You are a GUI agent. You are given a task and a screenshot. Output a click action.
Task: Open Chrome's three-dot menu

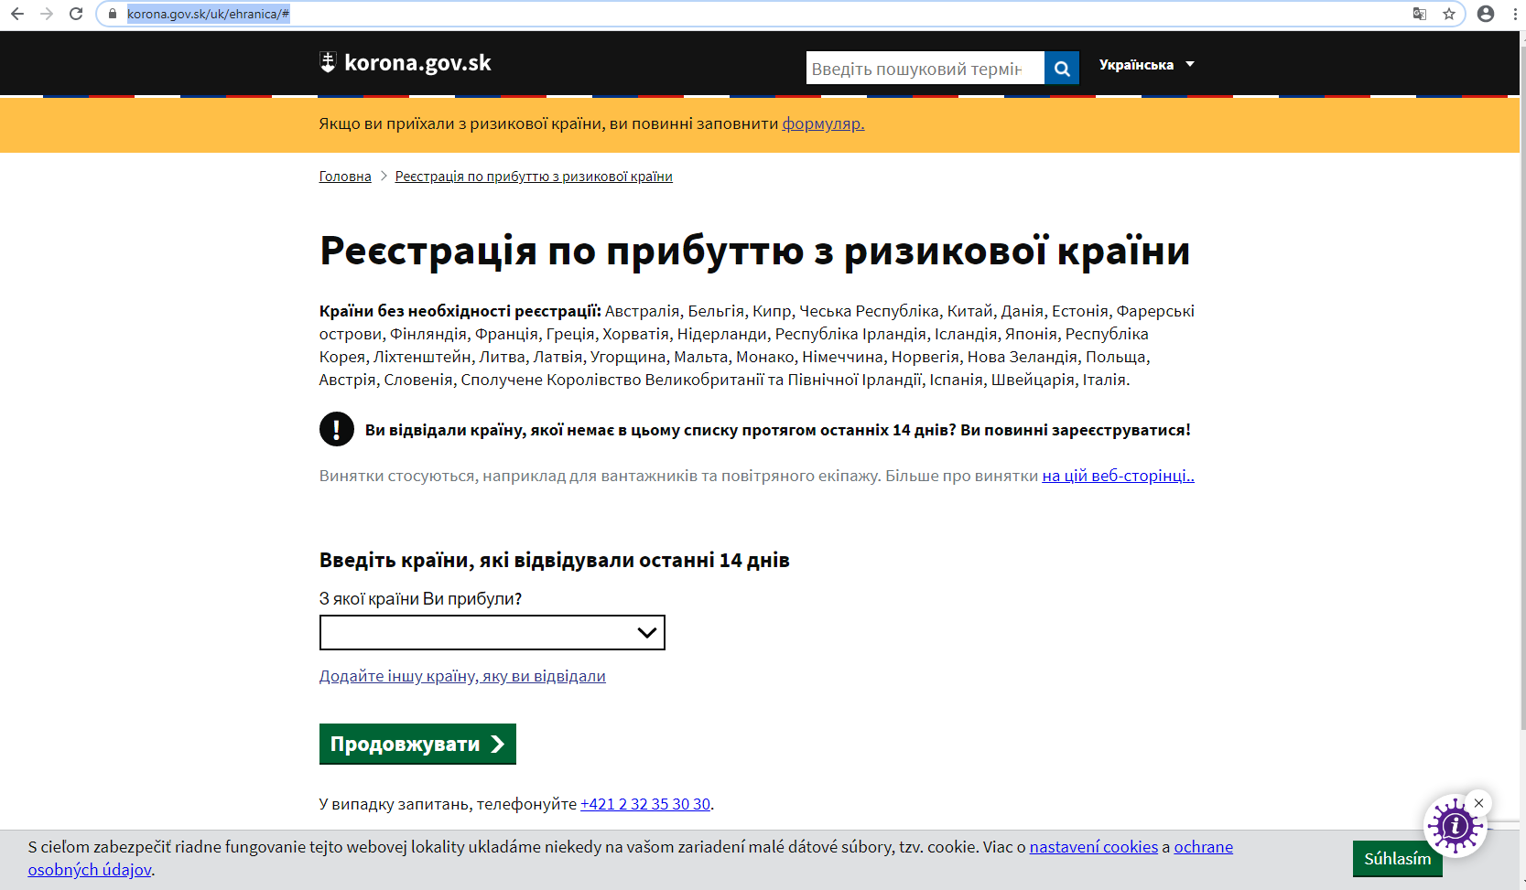1516,14
